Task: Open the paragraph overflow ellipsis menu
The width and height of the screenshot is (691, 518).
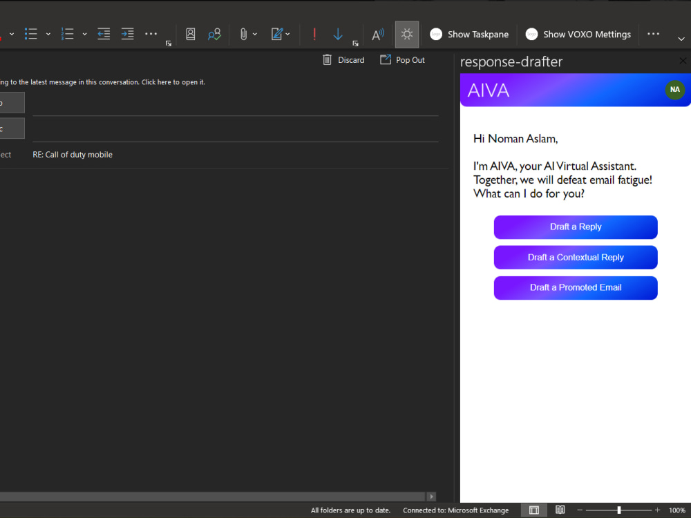Action: [x=151, y=34]
